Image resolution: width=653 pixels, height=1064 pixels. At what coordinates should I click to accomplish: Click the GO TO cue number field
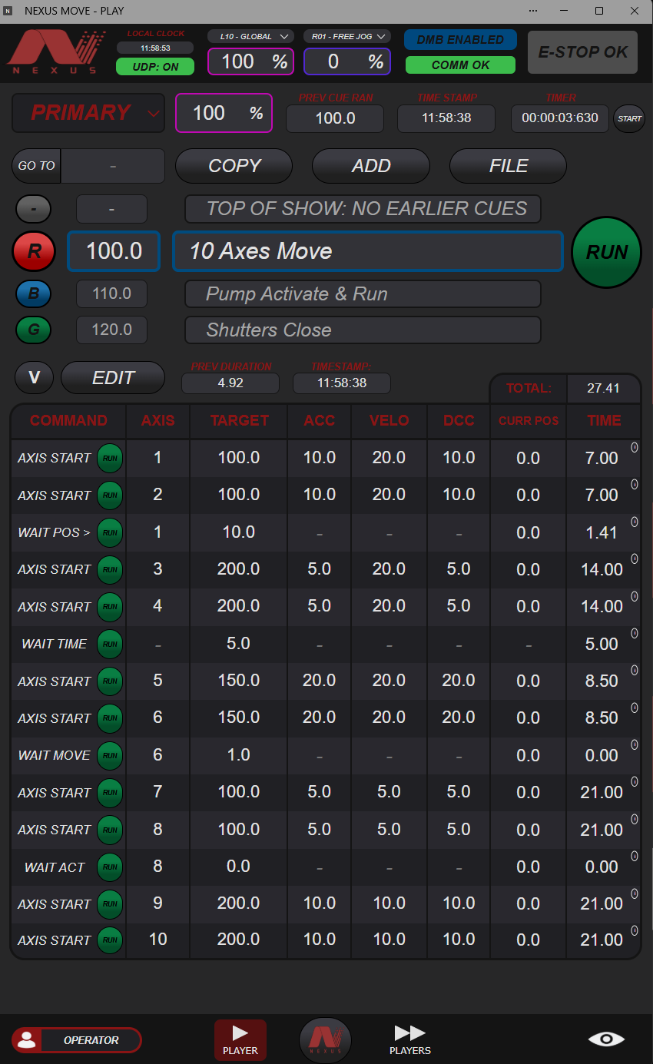point(113,166)
